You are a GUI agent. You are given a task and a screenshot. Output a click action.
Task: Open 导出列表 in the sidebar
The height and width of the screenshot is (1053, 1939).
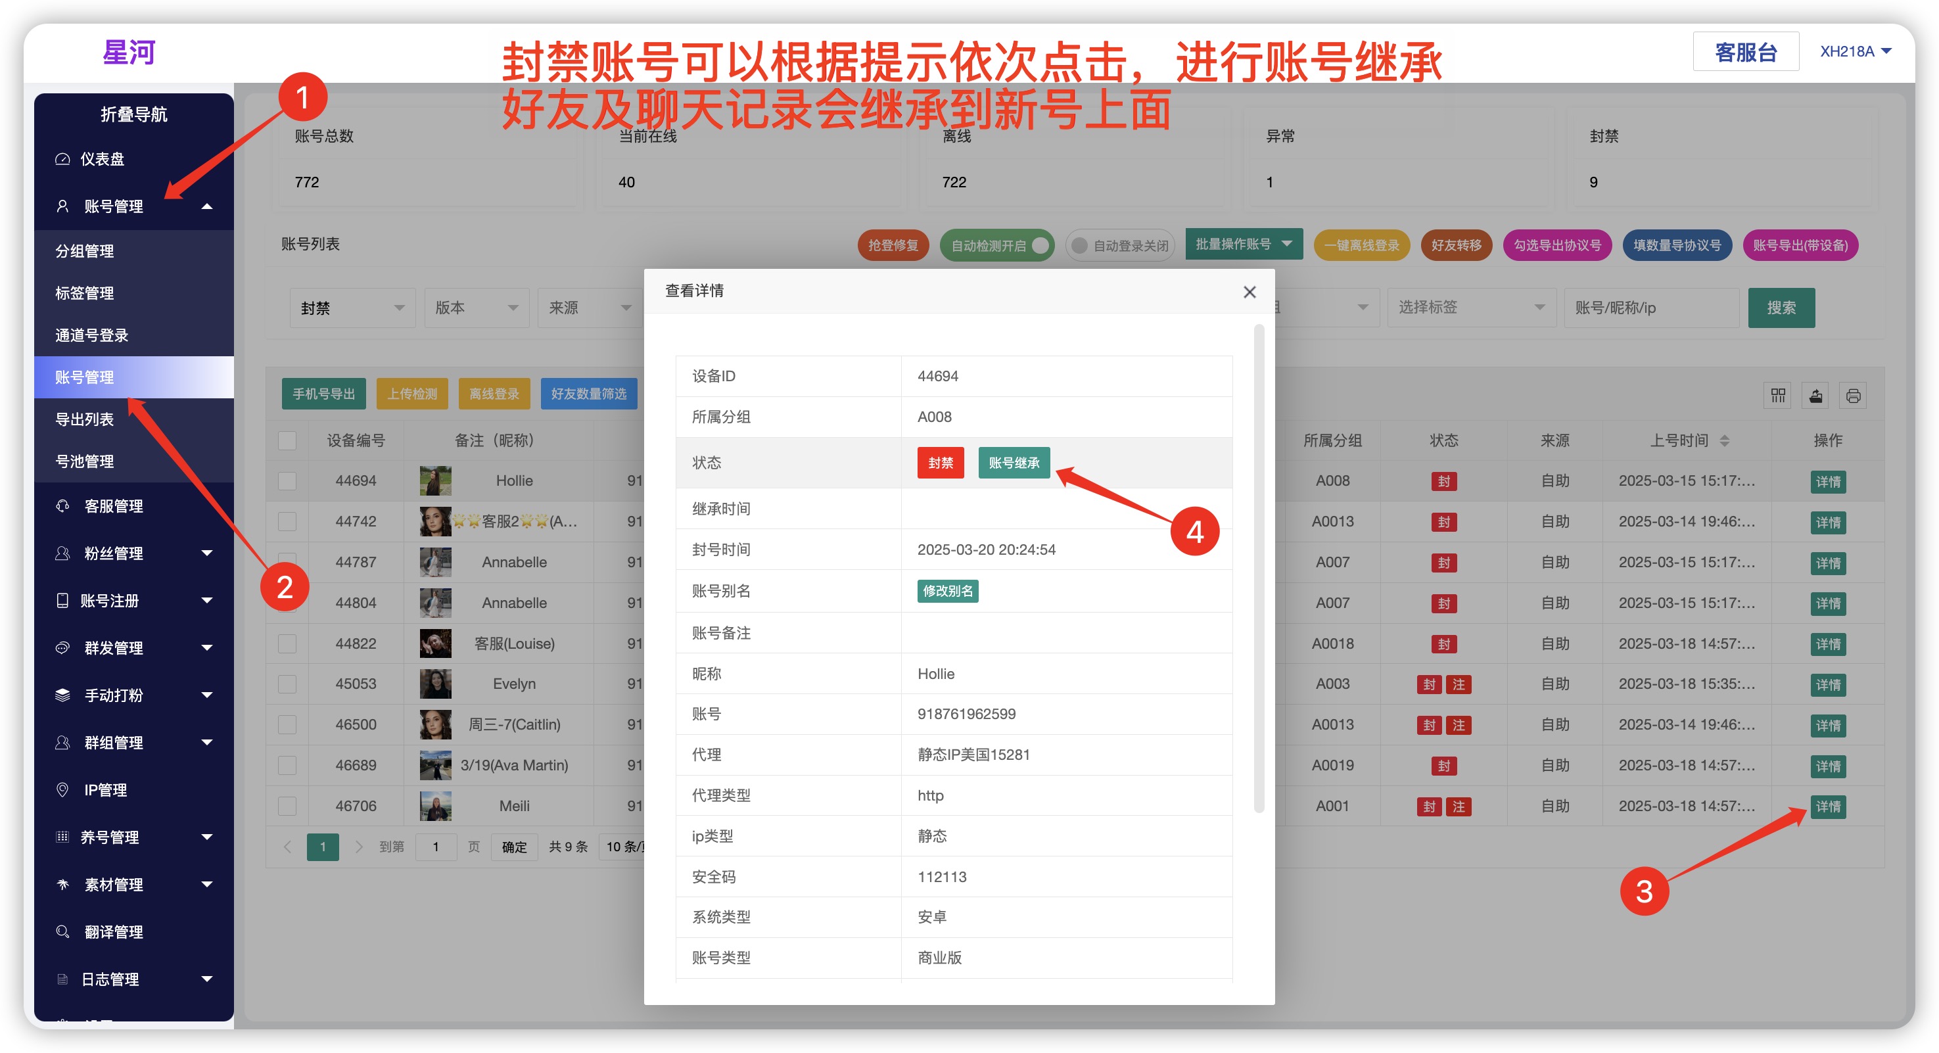click(x=84, y=419)
